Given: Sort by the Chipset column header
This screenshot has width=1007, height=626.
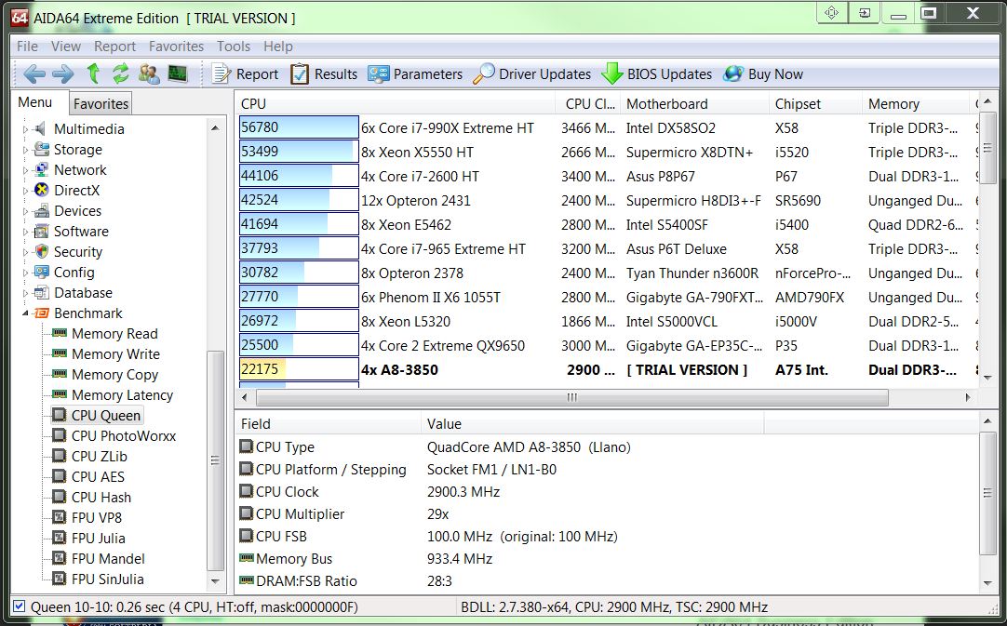Looking at the screenshot, I should click(x=815, y=103).
